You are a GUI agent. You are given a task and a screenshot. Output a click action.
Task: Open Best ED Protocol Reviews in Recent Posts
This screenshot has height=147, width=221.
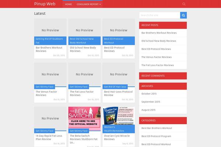pos(156,49)
